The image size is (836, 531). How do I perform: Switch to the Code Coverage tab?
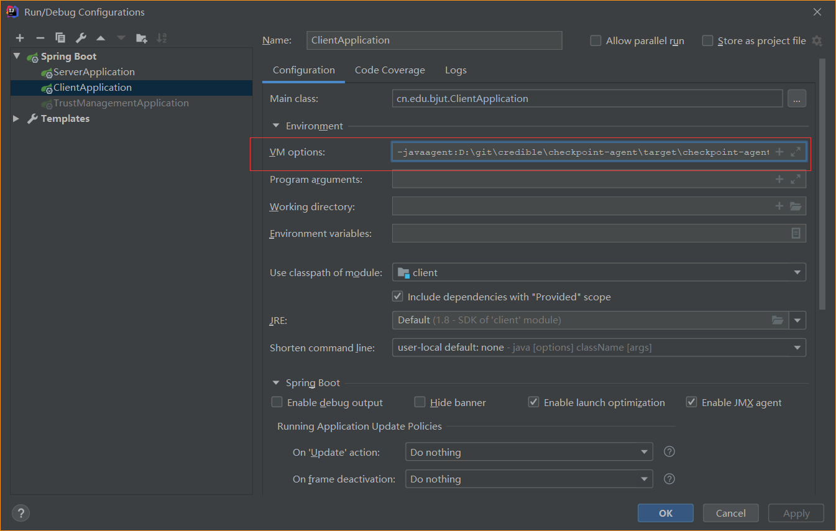pos(390,70)
